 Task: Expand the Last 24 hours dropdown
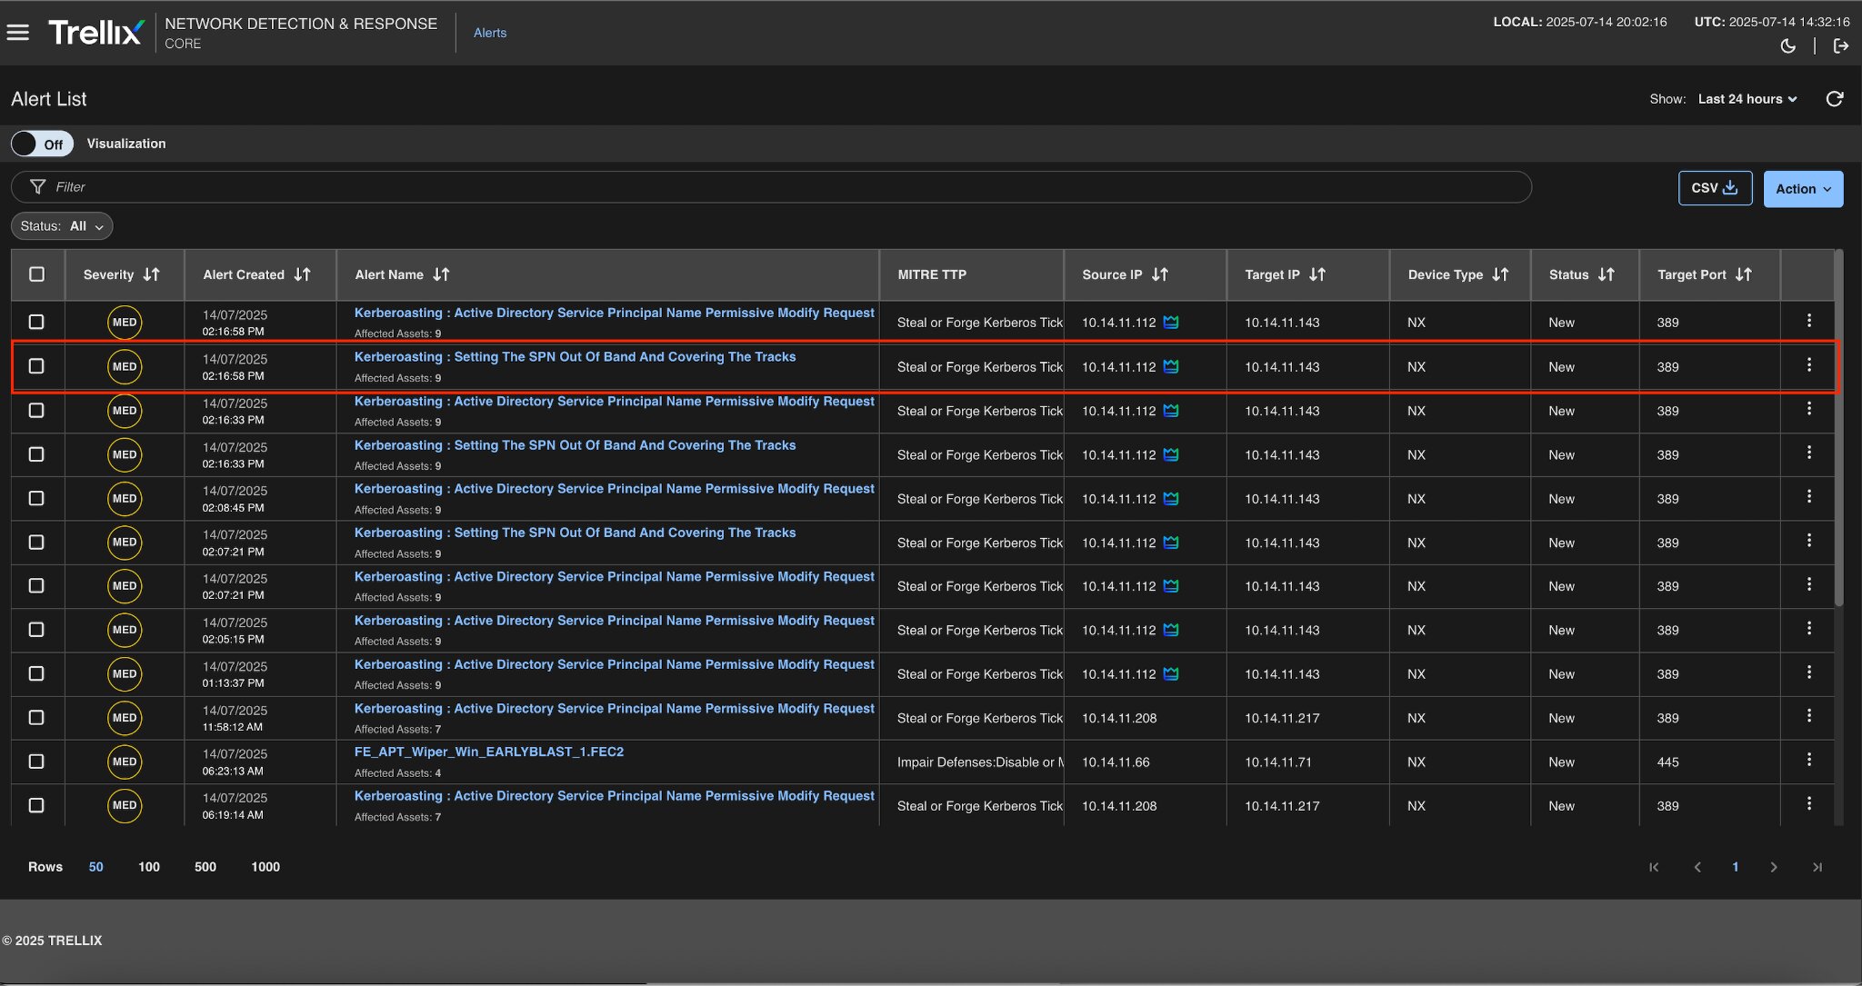tap(1747, 99)
